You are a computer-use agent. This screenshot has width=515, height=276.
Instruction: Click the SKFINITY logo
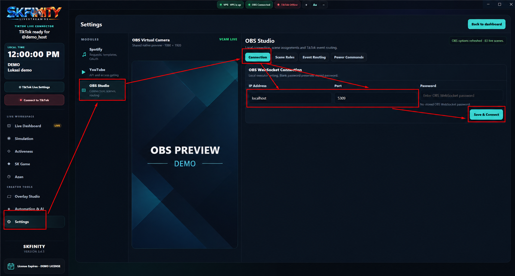[34, 14]
